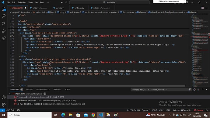
Task: Click the LMADVANCE command center search box
Action: tap(110, 2)
